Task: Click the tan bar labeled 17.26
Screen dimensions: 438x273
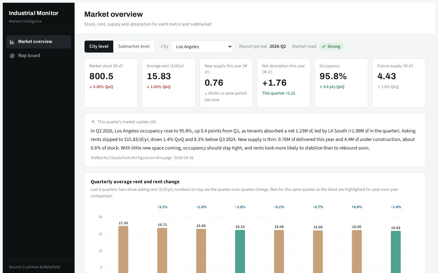Action: (123, 249)
